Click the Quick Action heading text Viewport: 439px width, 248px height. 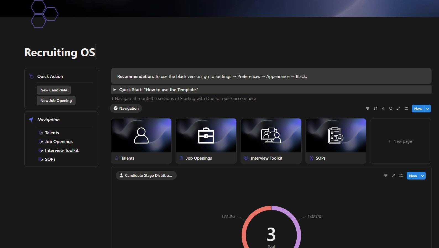click(50, 76)
